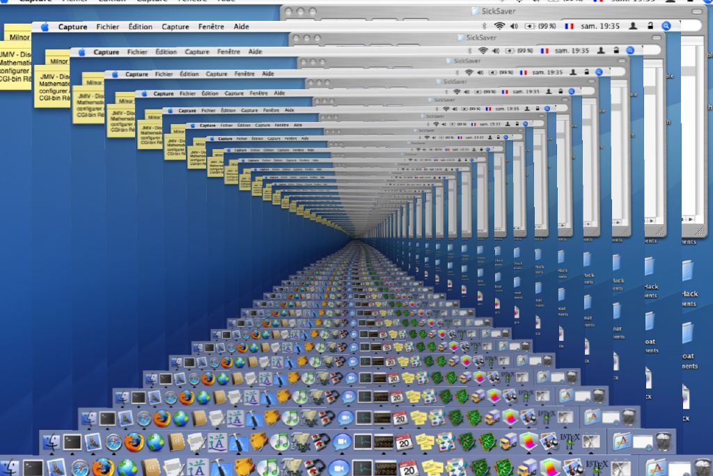Open Preview in the largest complete Dock row
713x476 pixels.
[549, 442]
